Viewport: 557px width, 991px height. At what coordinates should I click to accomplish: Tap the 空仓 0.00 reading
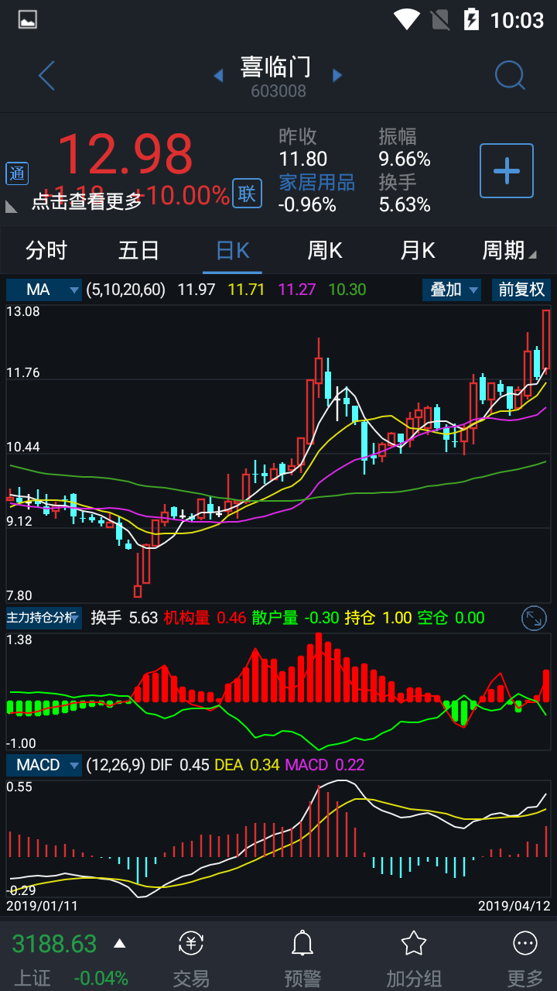(x=451, y=618)
